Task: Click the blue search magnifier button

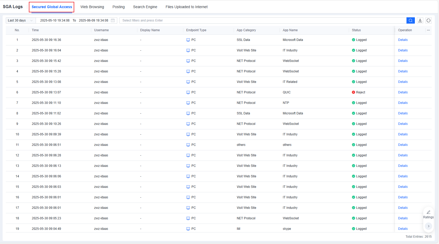Action: click(x=410, y=20)
